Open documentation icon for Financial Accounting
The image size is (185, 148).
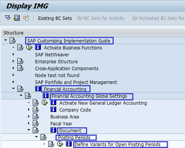click(x=20, y=89)
